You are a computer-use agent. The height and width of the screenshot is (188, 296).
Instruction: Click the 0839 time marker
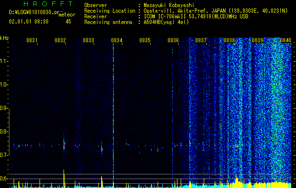pos(257,40)
